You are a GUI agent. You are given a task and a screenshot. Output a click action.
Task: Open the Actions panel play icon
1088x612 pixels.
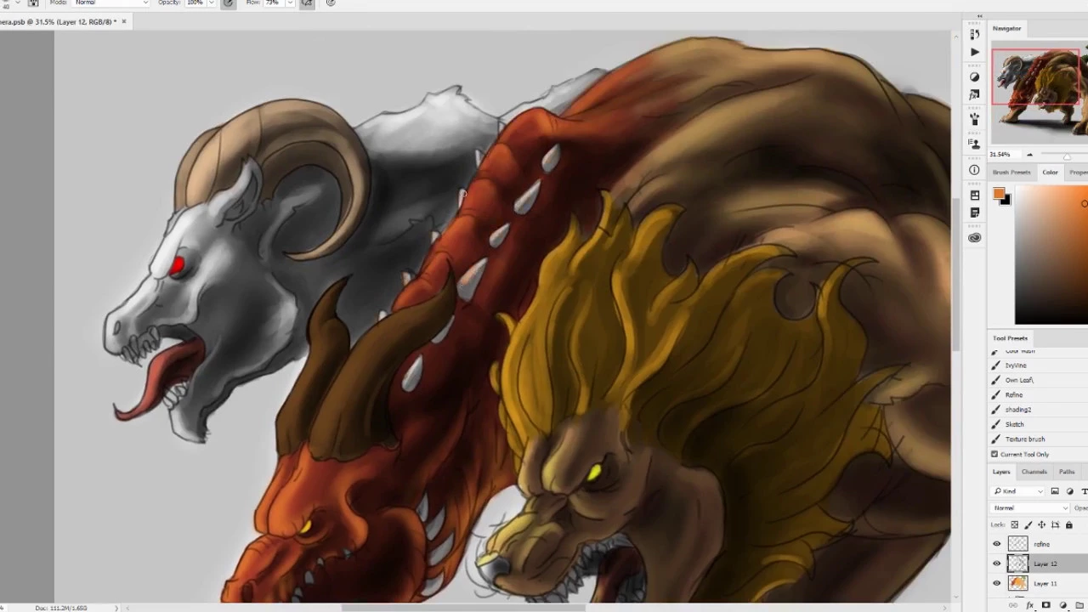point(974,52)
